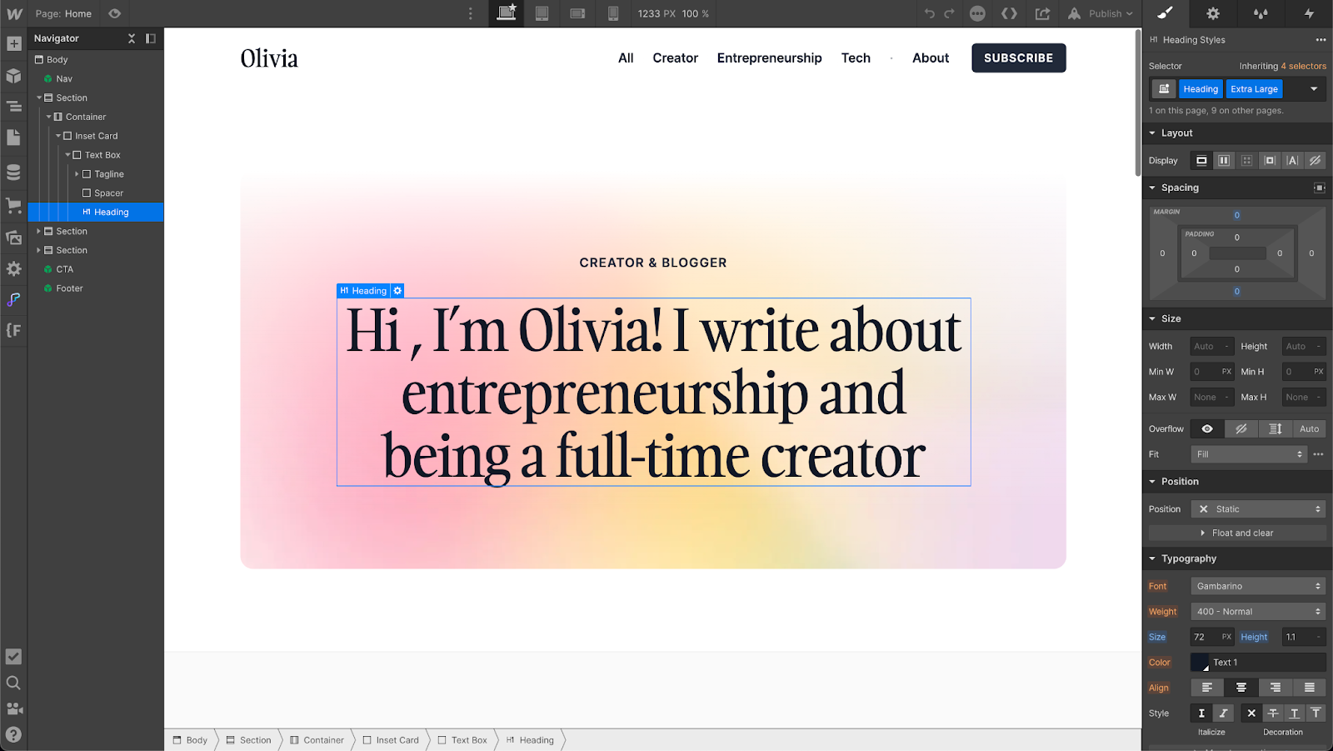Switch to mobile portrait breakpoint
The height and width of the screenshot is (751, 1333).
613,13
